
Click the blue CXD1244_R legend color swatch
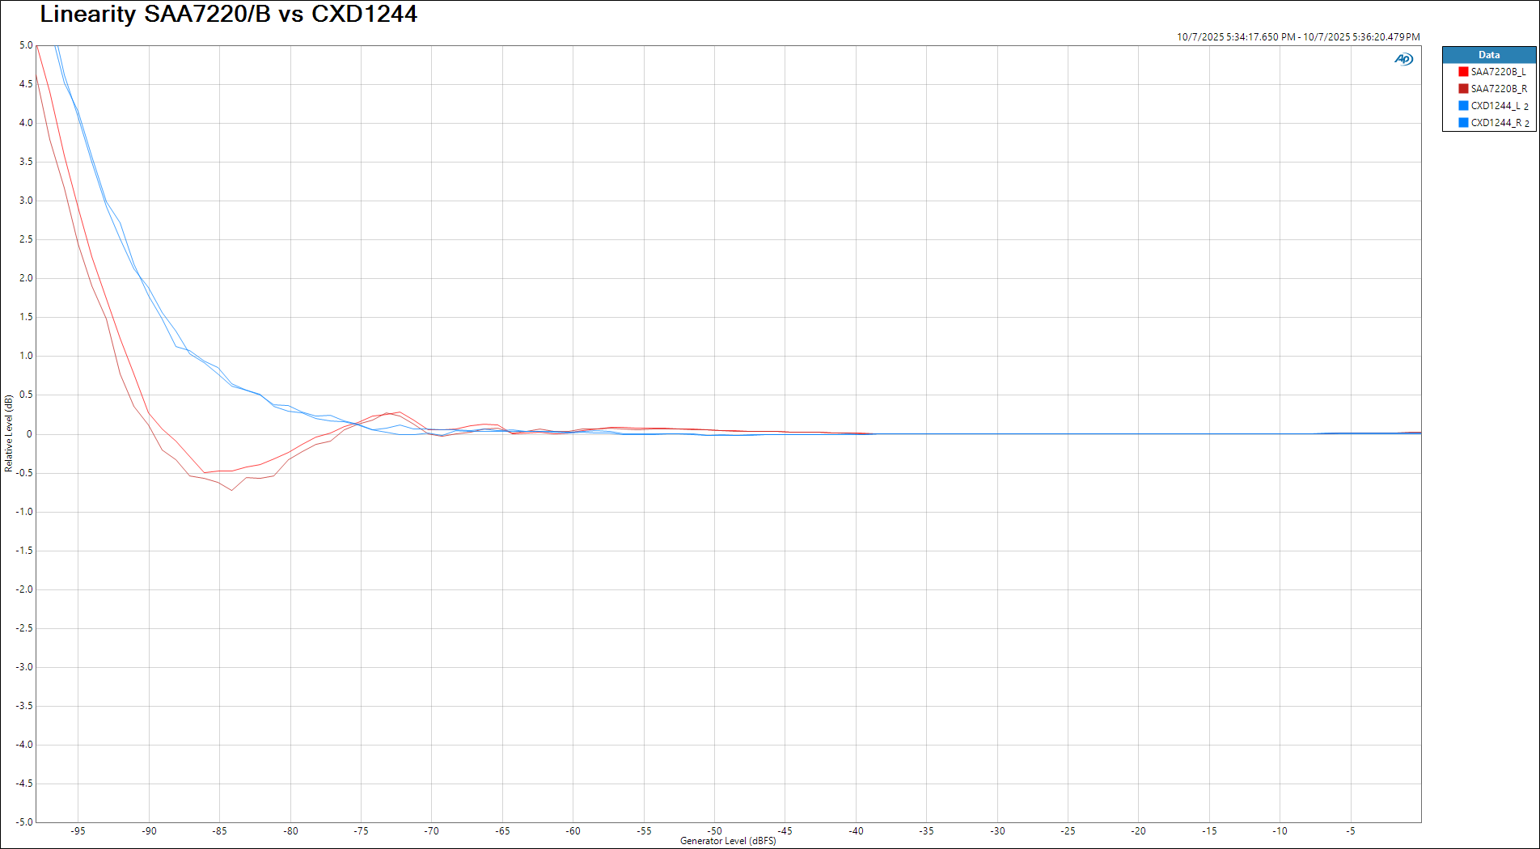tap(1463, 123)
